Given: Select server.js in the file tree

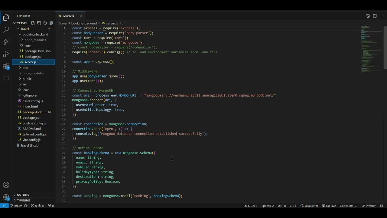Looking at the screenshot, I should click(x=33, y=62).
